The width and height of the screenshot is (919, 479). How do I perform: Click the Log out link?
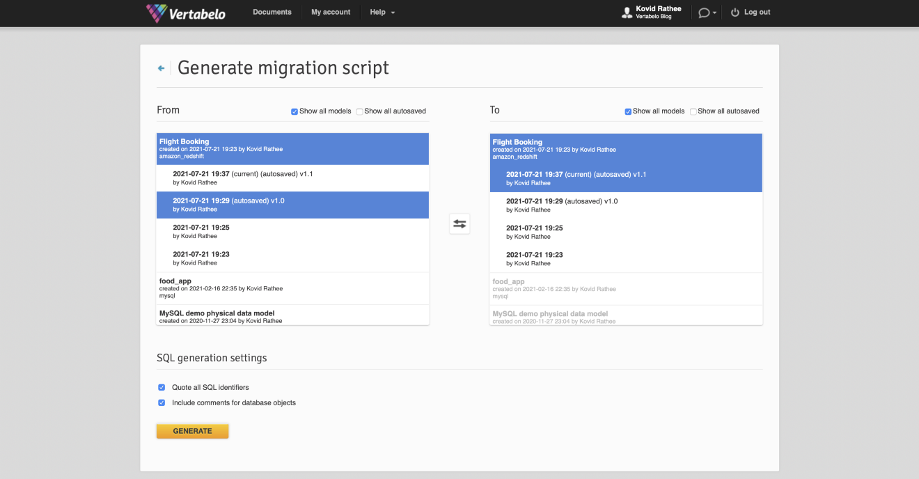coord(757,12)
